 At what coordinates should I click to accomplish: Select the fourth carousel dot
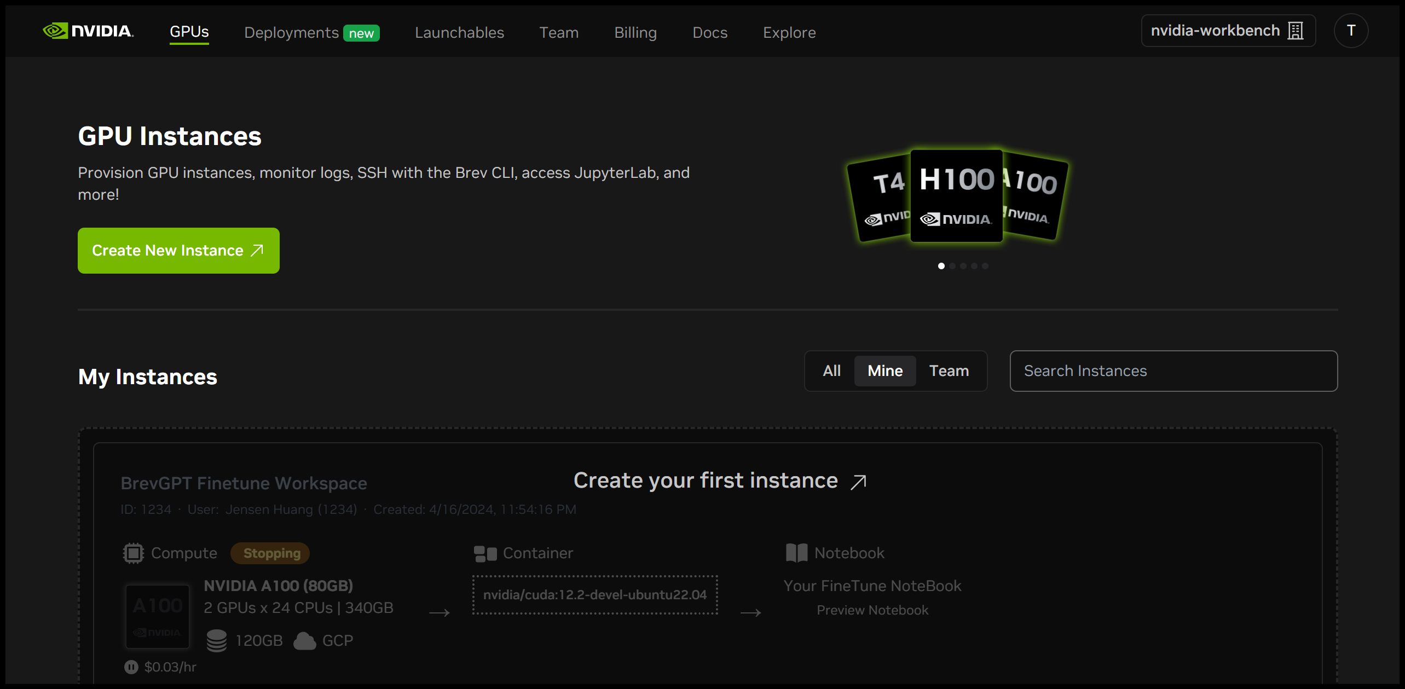click(x=974, y=266)
